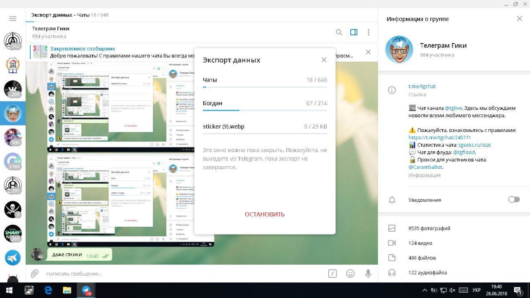Open the VK chat with 205 unread
Screen dimensions: 530x298
coord(13,89)
